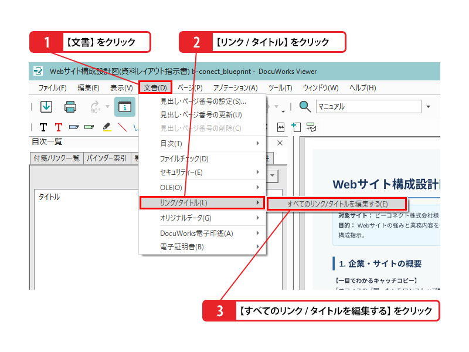Select the black text annotation tool
This screenshot has height=352, width=469.
(x=43, y=127)
